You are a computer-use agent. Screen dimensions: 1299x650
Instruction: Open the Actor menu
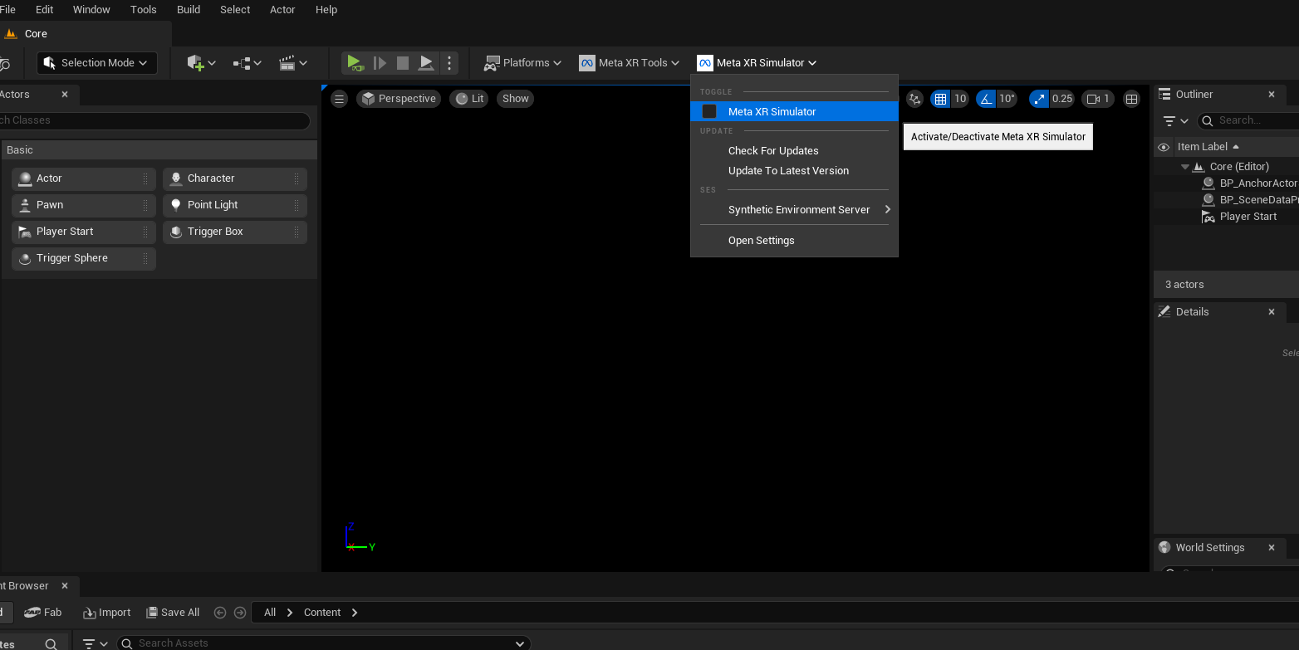point(282,9)
